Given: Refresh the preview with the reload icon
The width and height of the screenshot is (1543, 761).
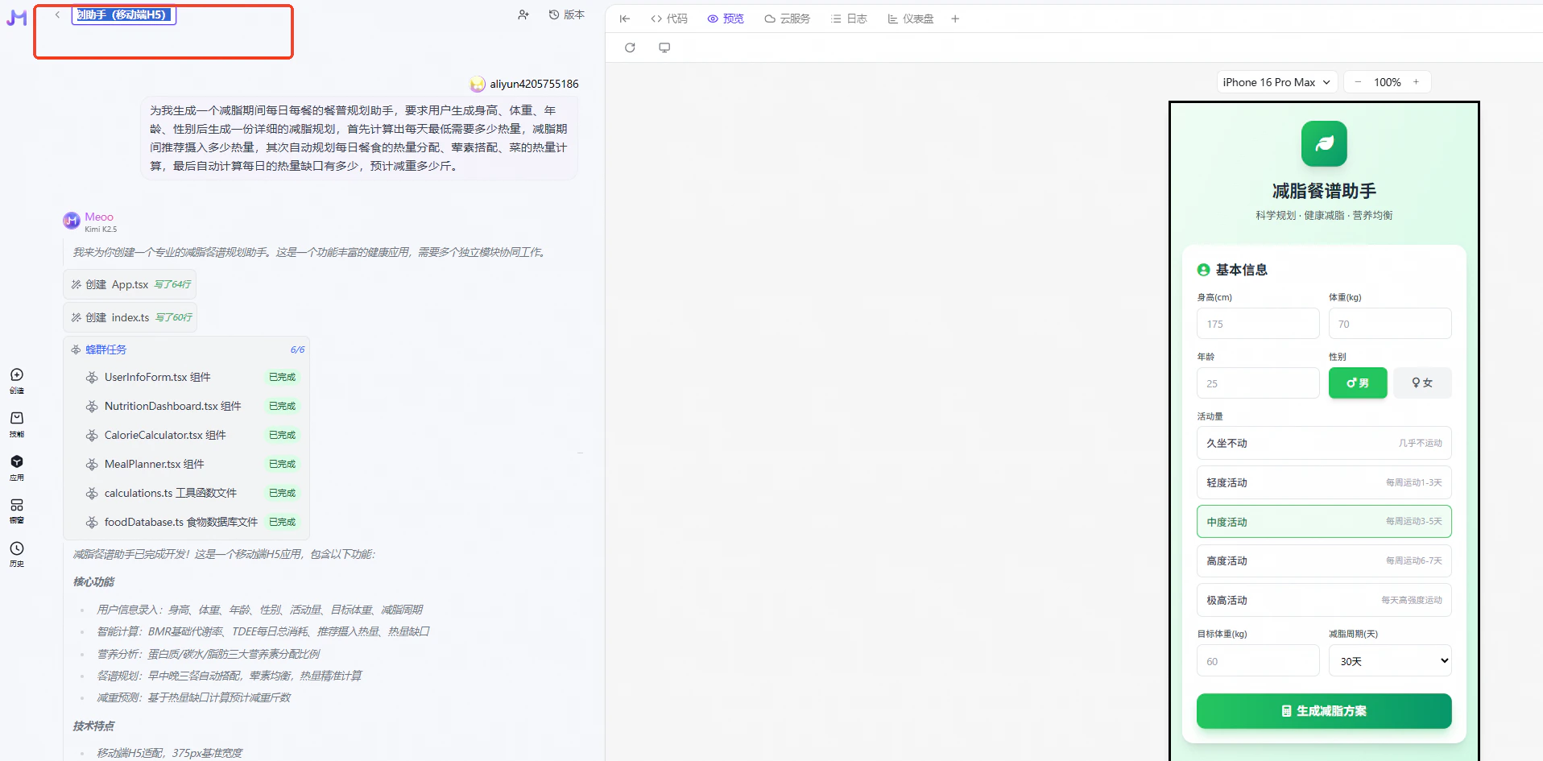Looking at the screenshot, I should pyautogui.click(x=630, y=48).
